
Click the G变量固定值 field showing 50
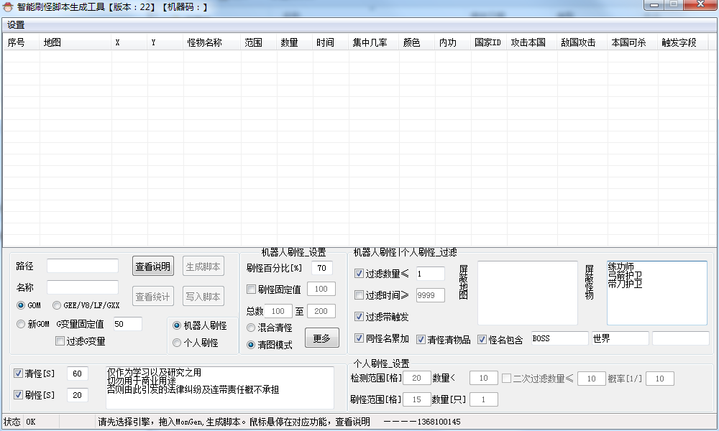pos(127,324)
